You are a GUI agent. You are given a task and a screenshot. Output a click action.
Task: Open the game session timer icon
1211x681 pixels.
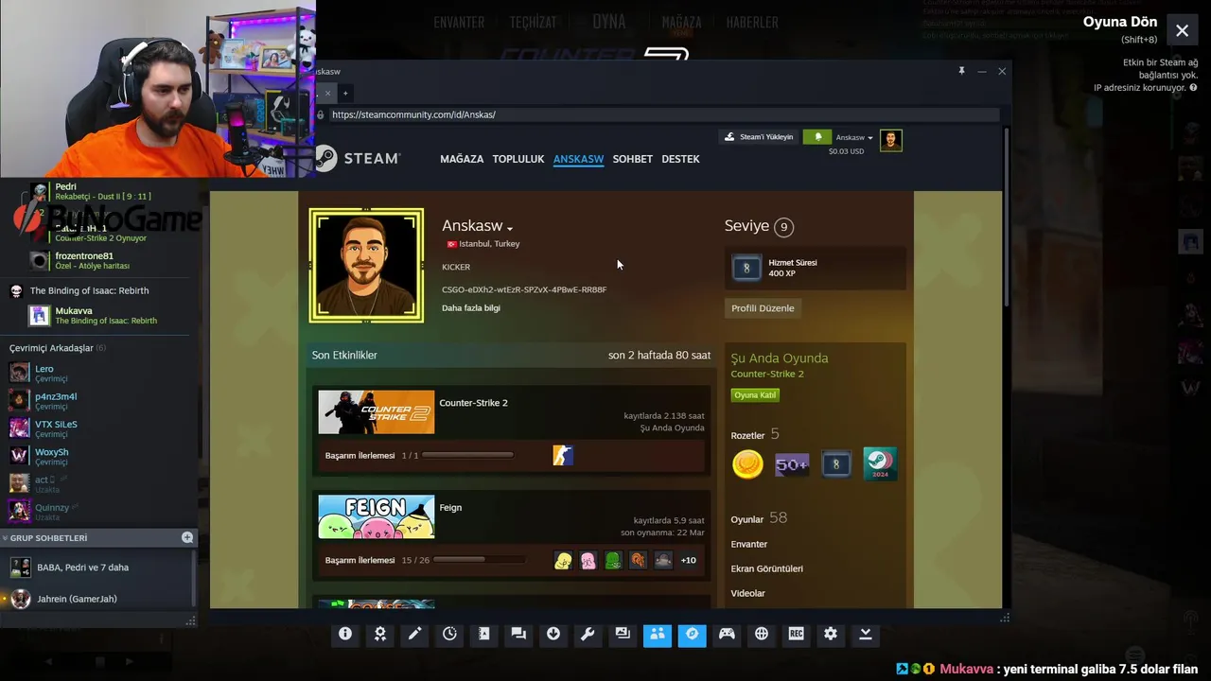tap(449, 634)
